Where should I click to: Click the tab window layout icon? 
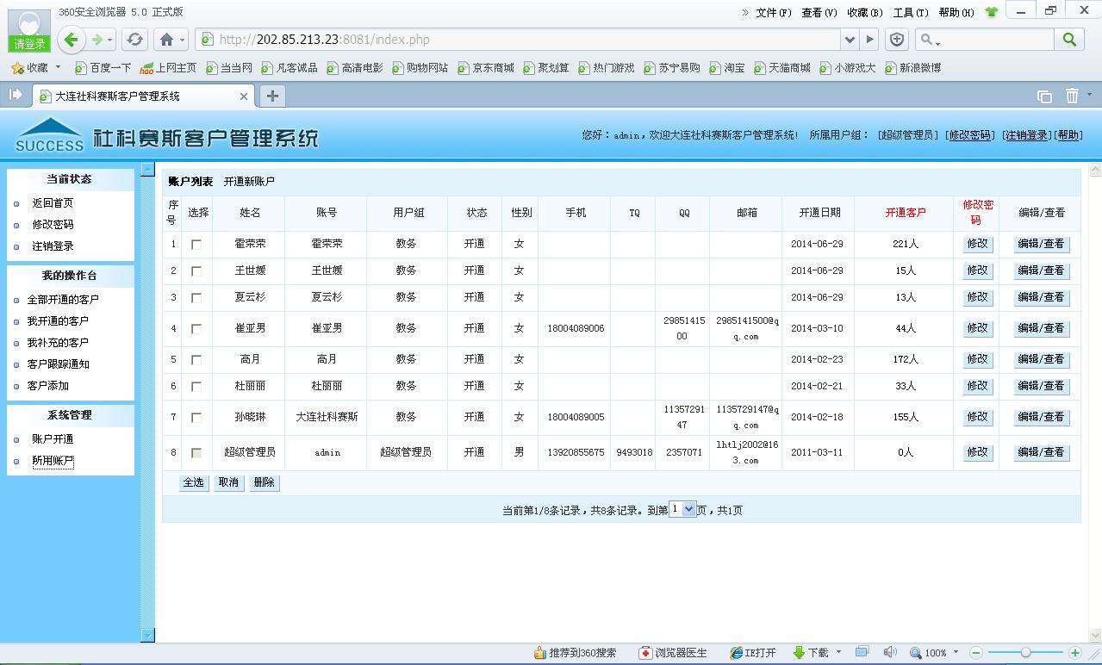[1044, 96]
